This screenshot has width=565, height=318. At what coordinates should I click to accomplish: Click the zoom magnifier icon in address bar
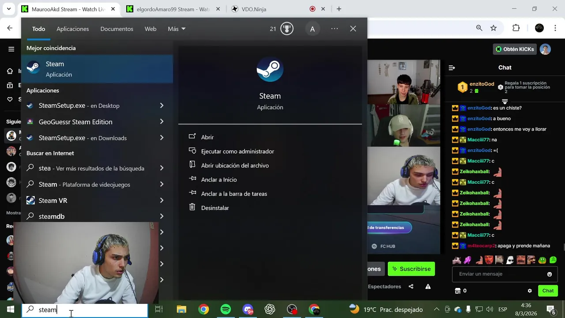(479, 28)
